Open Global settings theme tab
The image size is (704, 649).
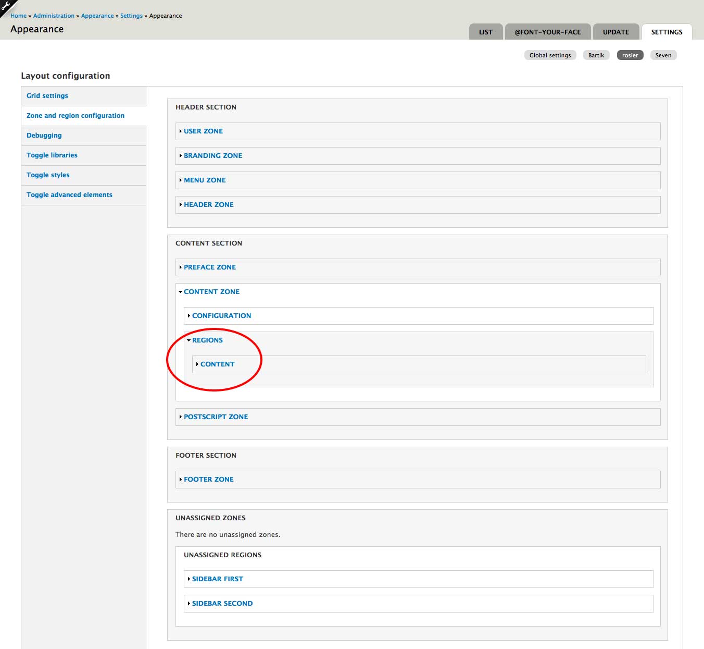(x=550, y=55)
